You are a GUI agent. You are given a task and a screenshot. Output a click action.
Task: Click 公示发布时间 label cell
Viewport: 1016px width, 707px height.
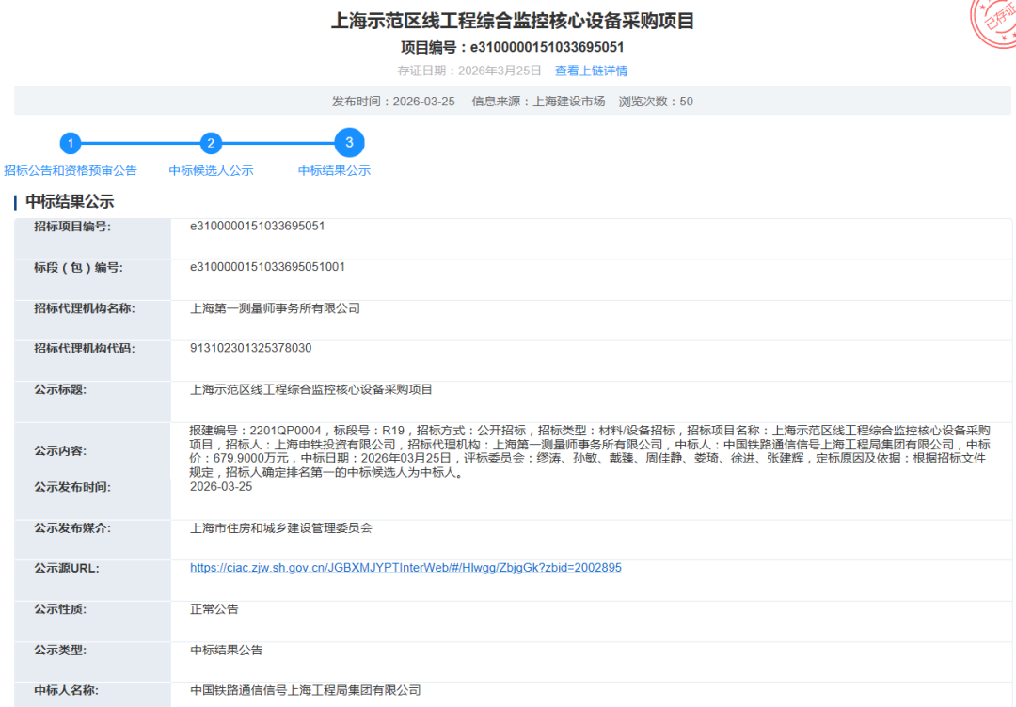coord(92,499)
